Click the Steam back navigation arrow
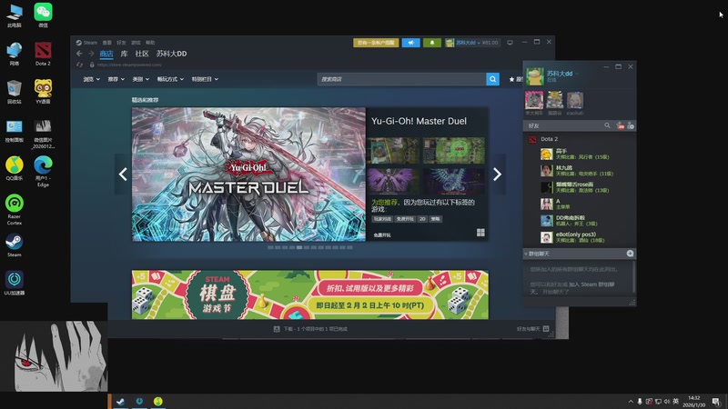The image size is (728, 409). point(79,54)
